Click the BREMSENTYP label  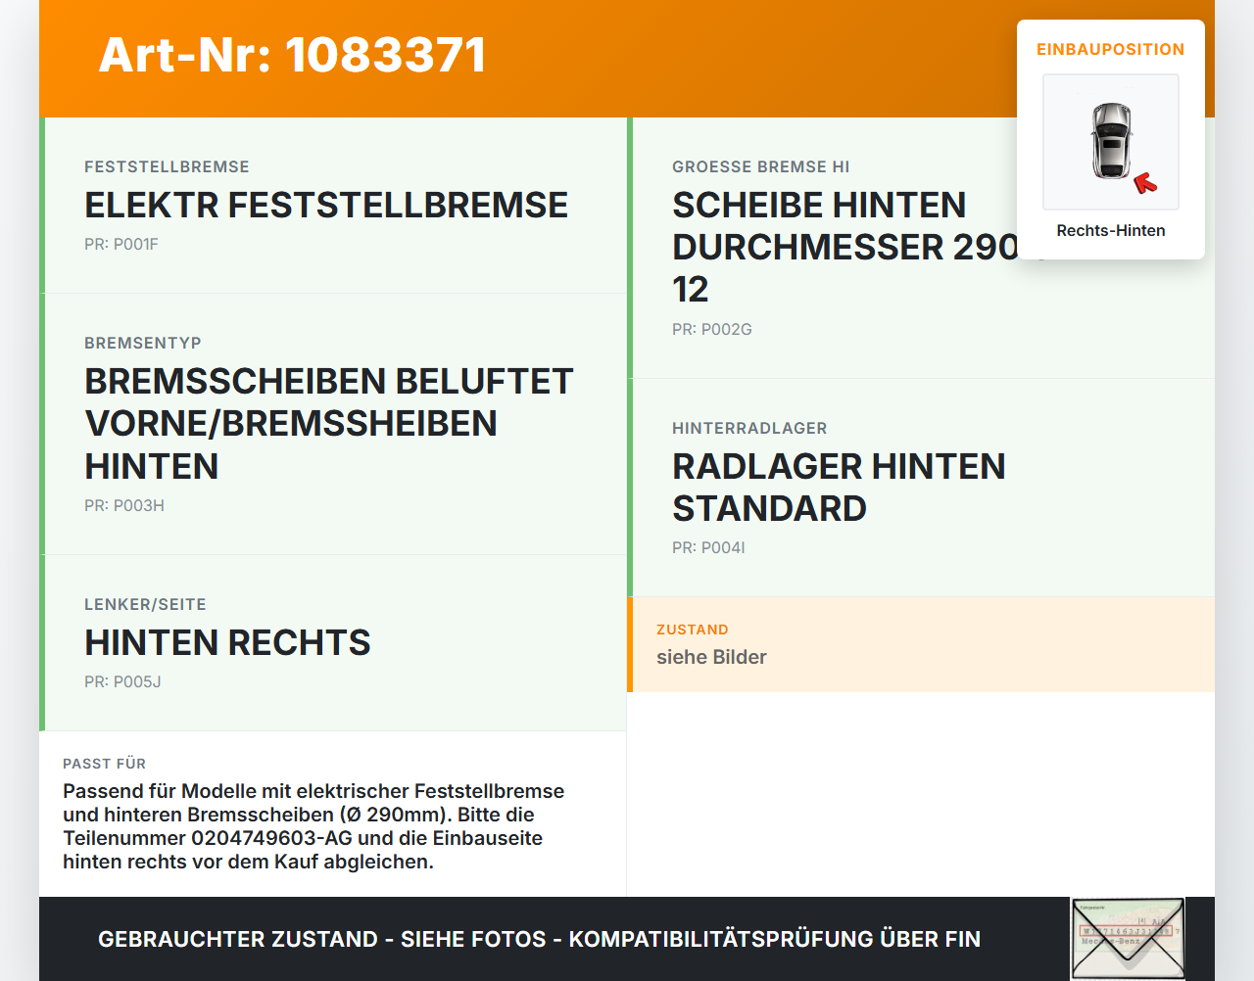click(x=143, y=343)
